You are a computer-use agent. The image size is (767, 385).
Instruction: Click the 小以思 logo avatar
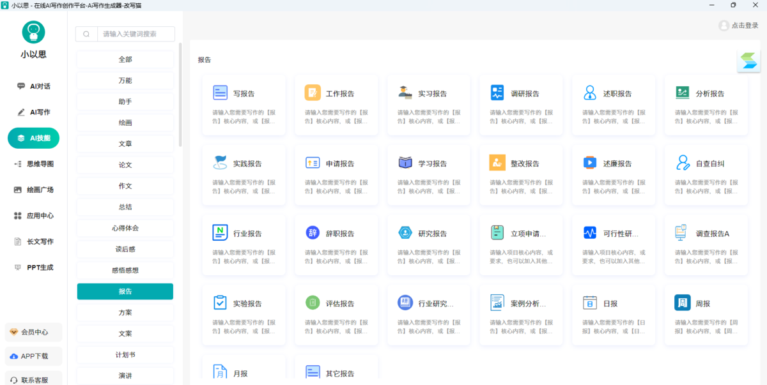pos(33,31)
